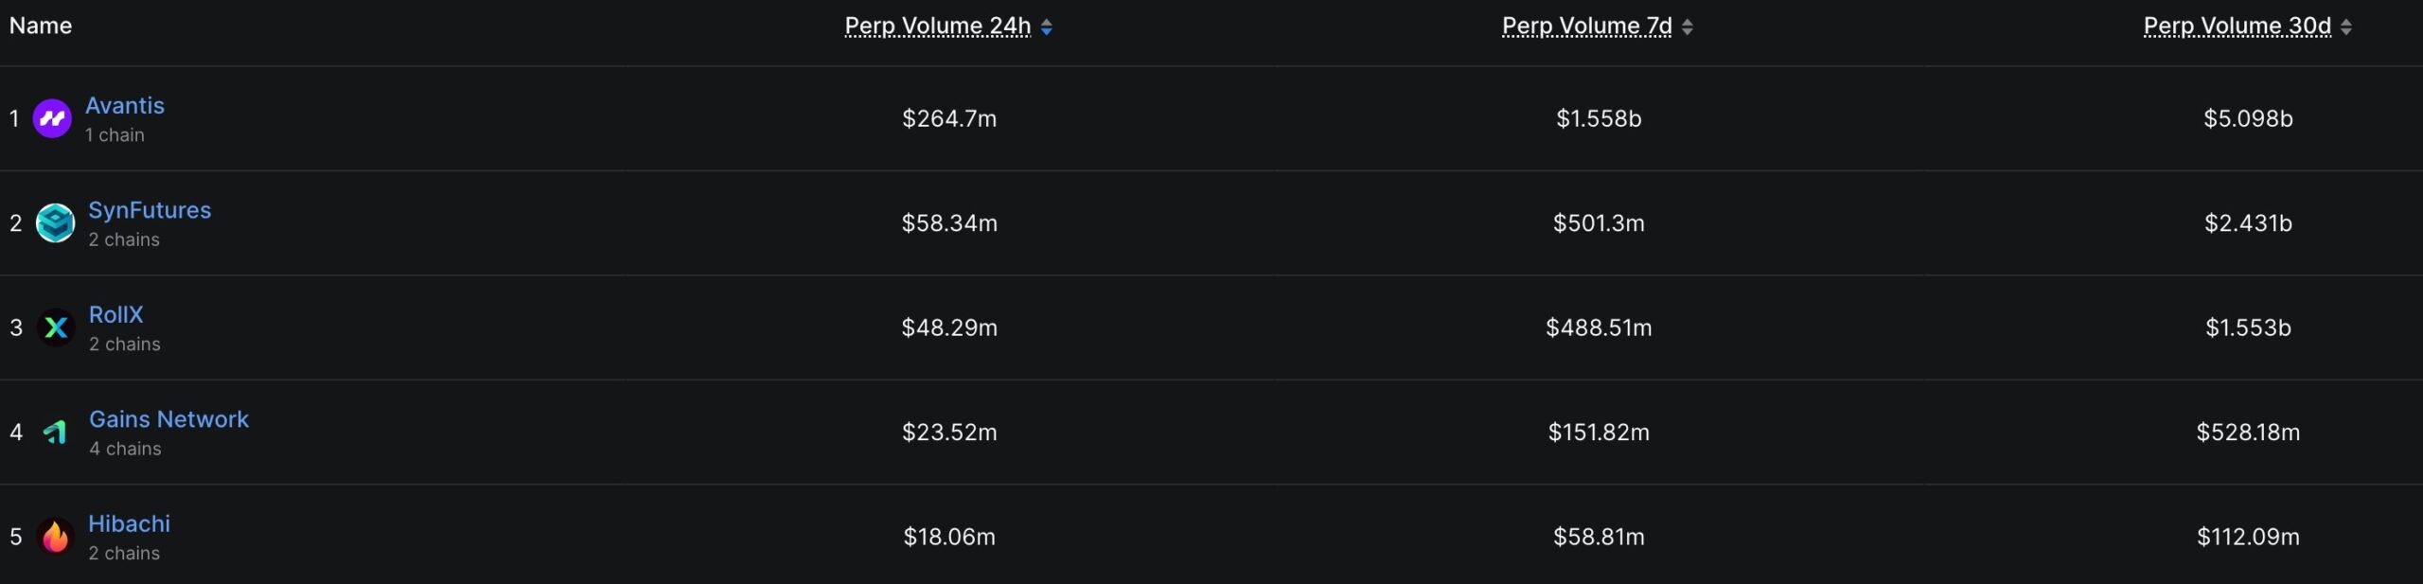Click sort arrows beside Perp Volume 7d
Image resolution: width=2423 pixels, height=584 pixels.
tap(1687, 27)
